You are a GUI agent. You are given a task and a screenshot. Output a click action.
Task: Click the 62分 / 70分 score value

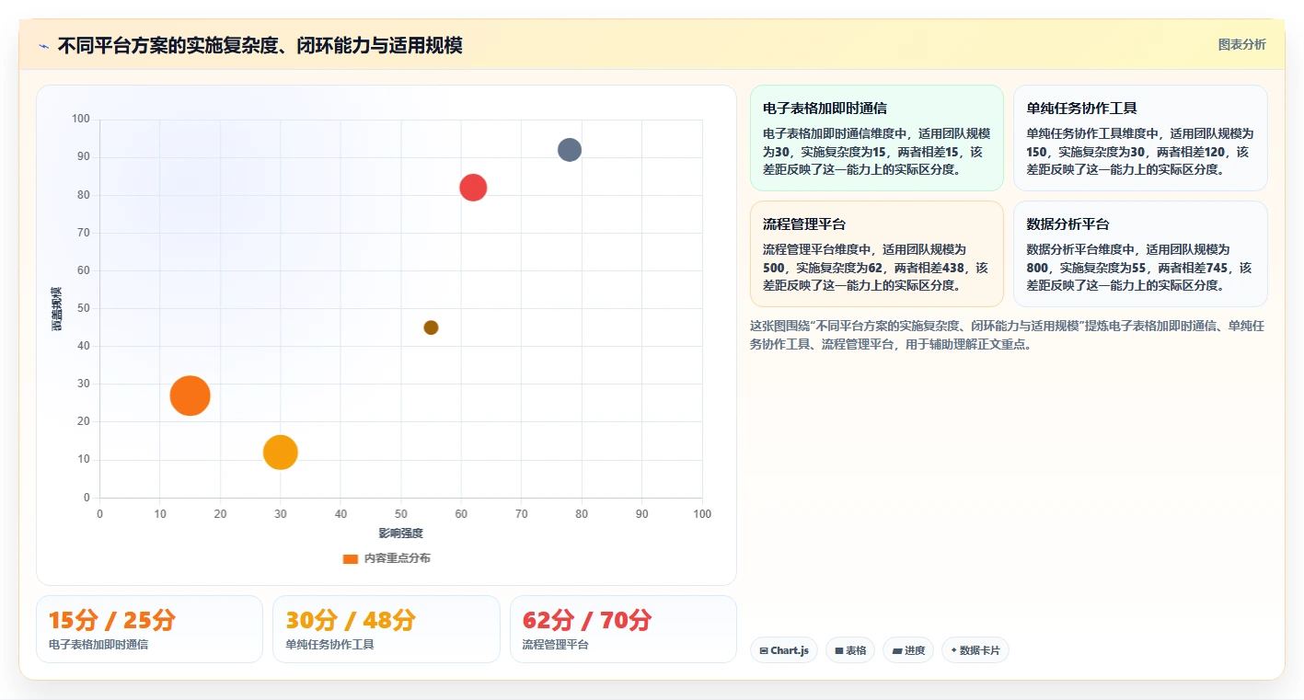pyautogui.click(x=587, y=621)
